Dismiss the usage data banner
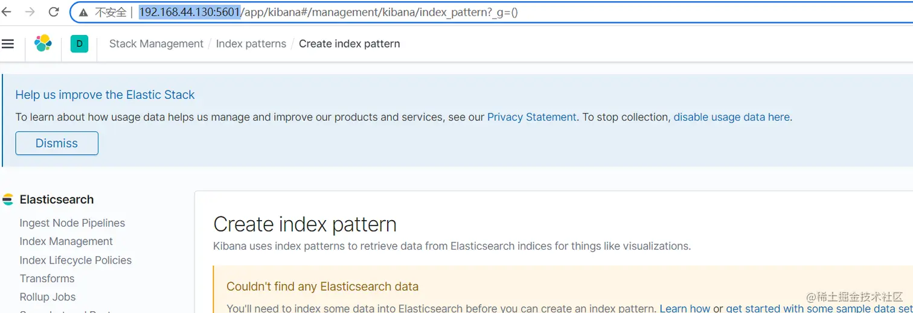This screenshot has height=313, width=913. [57, 143]
